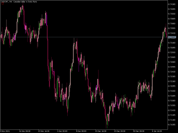Image resolution: width=178 pixels, height=133 pixels.
Task: Click the 0.71680 price axis label
Action: coord(172,100)
